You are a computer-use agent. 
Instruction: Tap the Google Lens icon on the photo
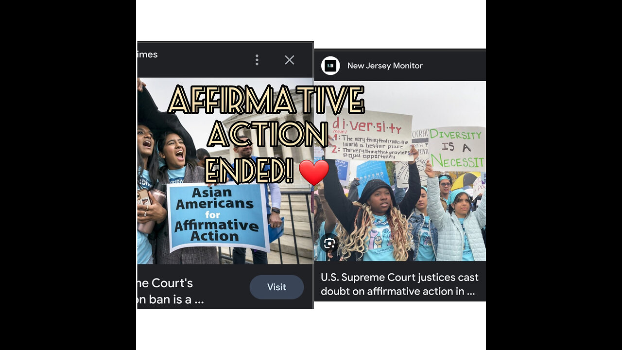(329, 244)
